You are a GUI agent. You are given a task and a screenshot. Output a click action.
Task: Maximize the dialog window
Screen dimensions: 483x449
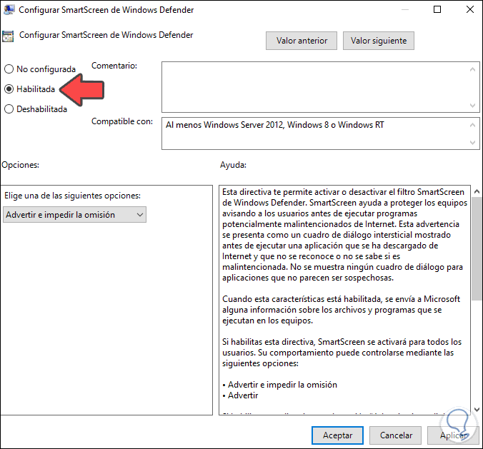click(437, 9)
